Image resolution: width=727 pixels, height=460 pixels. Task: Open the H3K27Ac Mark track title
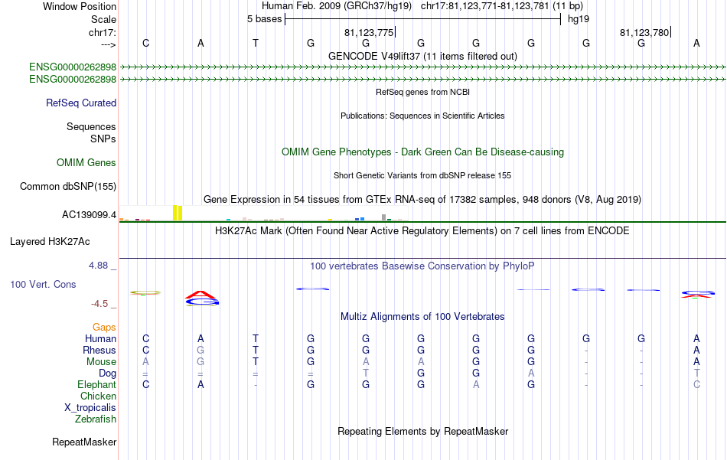(x=422, y=231)
